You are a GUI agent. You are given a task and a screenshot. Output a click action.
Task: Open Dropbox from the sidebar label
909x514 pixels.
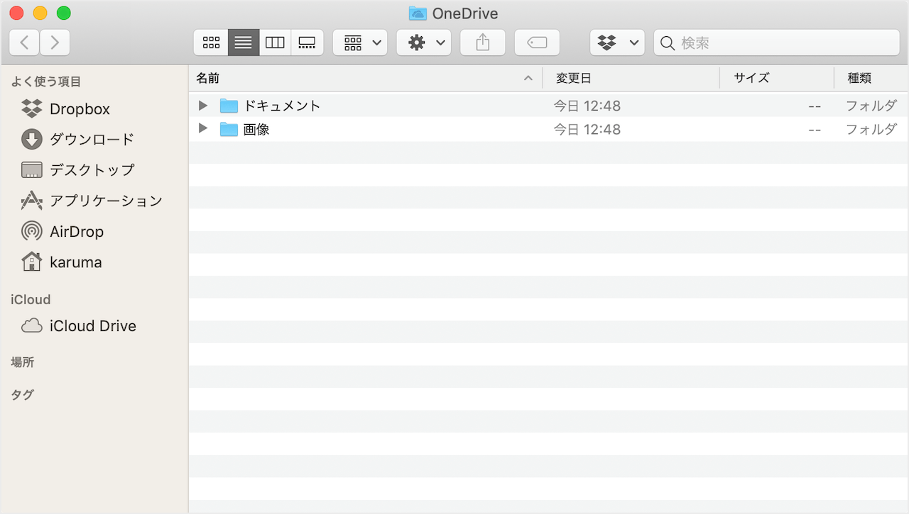pos(80,109)
